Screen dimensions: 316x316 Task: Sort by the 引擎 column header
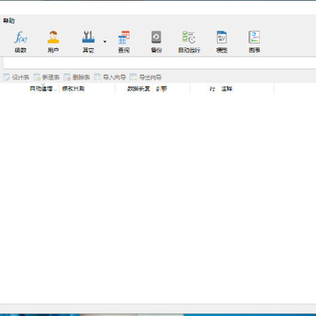[171, 89]
